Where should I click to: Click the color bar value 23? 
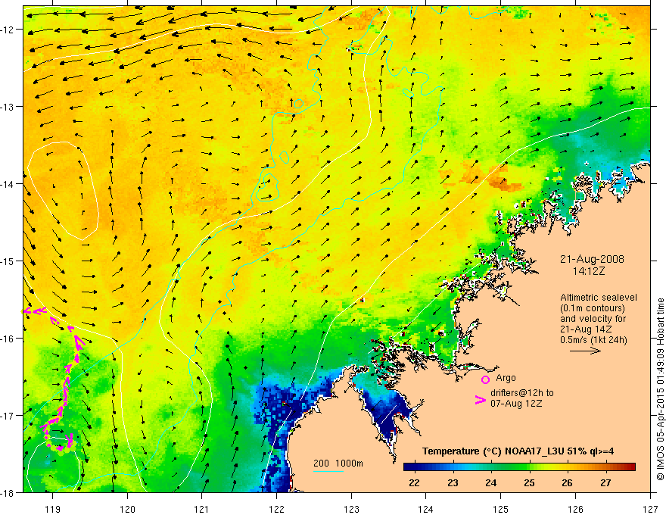[453, 482]
